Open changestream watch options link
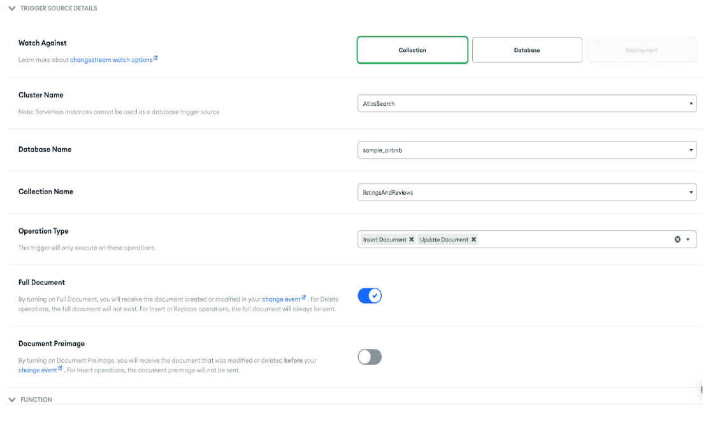 tap(111, 60)
